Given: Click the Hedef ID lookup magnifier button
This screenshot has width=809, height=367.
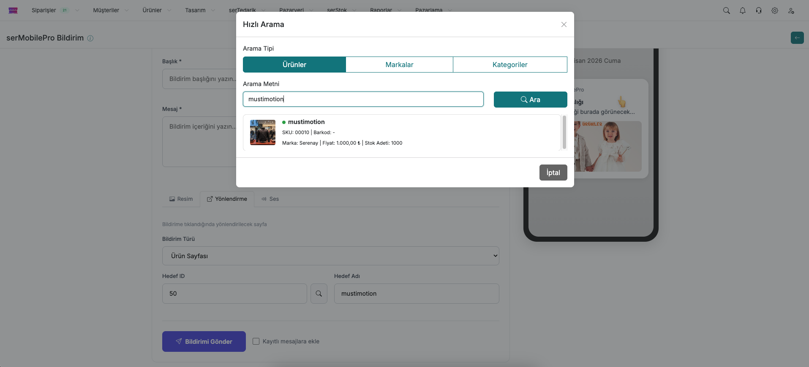Looking at the screenshot, I should click(319, 294).
